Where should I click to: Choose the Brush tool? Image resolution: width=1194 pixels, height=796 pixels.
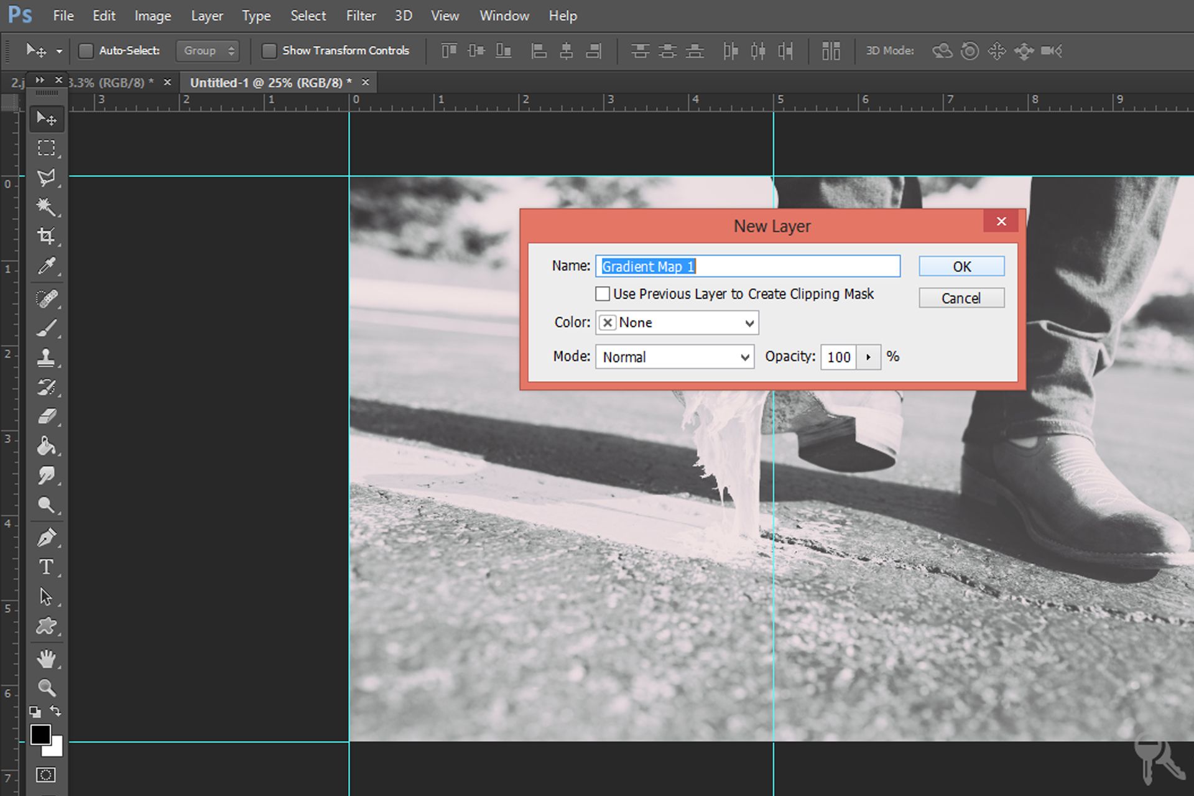click(46, 327)
